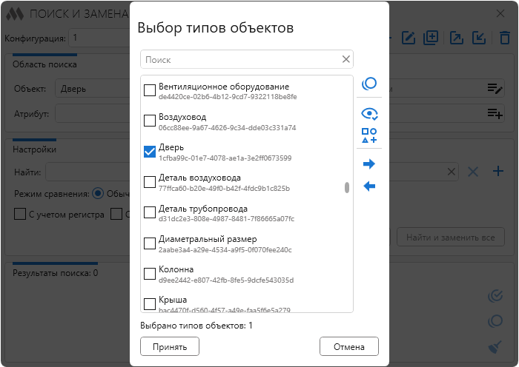This screenshot has height=367, width=519.
Task: Click into the Поиск search field
Action: coord(241,59)
